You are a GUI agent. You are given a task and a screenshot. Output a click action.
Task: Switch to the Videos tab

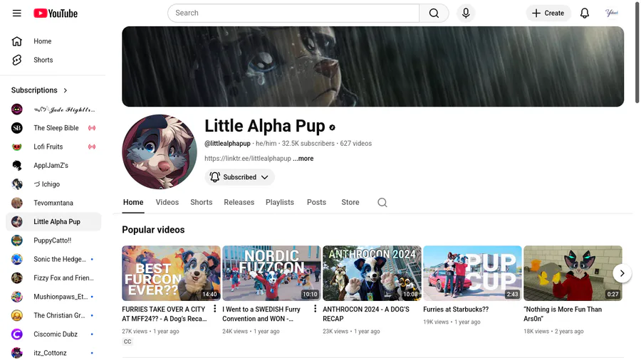[x=167, y=203]
